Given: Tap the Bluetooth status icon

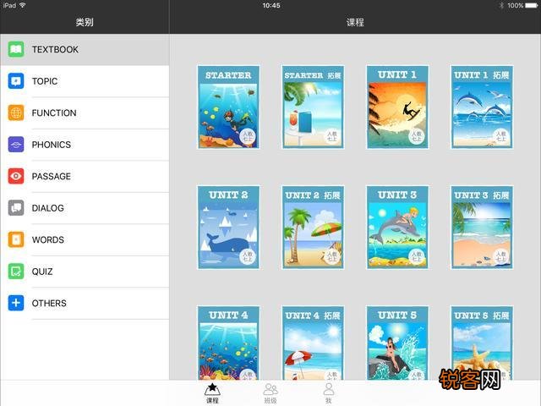Looking at the screenshot, I should [501, 6].
